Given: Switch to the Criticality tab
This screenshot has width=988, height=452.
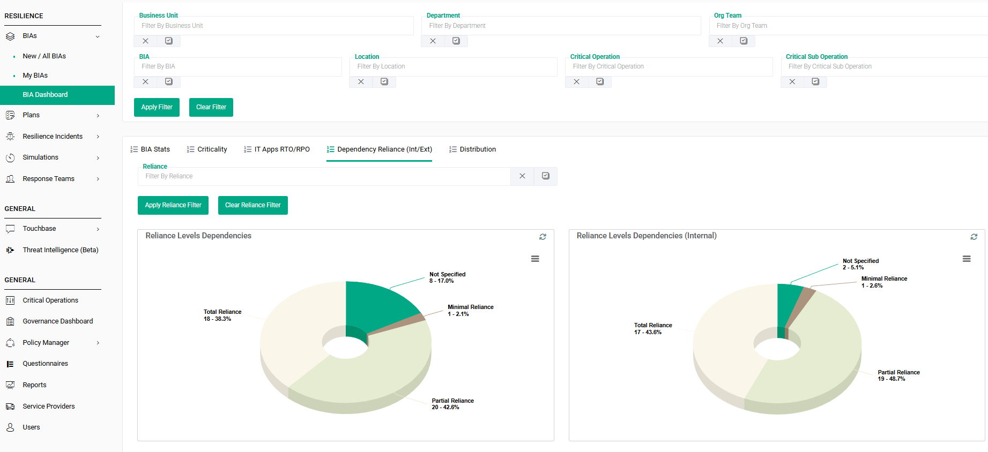Looking at the screenshot, I should [207, 149].
